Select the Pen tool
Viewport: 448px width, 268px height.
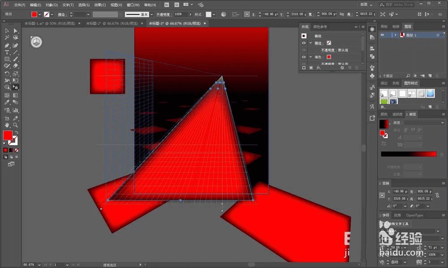click(7, 45)
